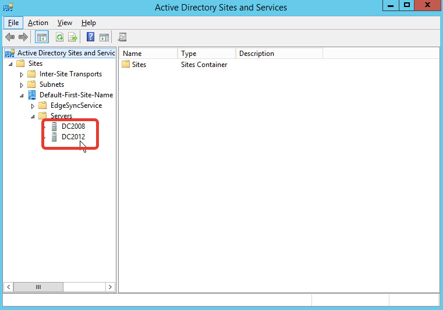Toggle the Show/Hide Action Pane icon
Screen dimensions: 443x310
[104, 37]
